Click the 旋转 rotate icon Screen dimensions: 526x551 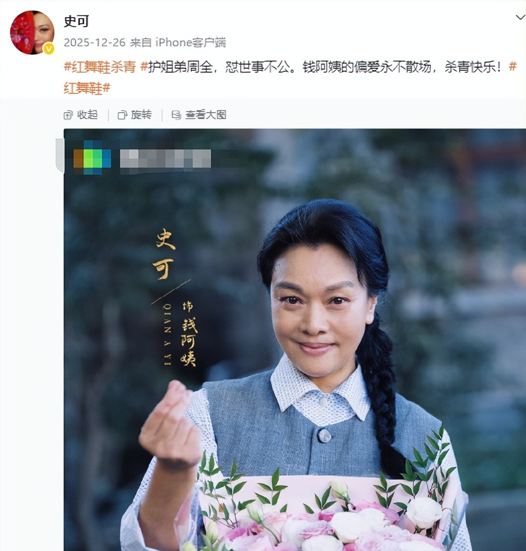(x=122, y=115)
